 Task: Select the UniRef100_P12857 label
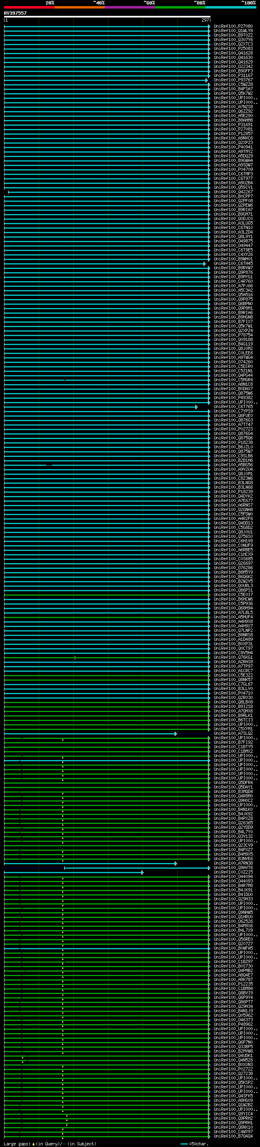[233, 133]
